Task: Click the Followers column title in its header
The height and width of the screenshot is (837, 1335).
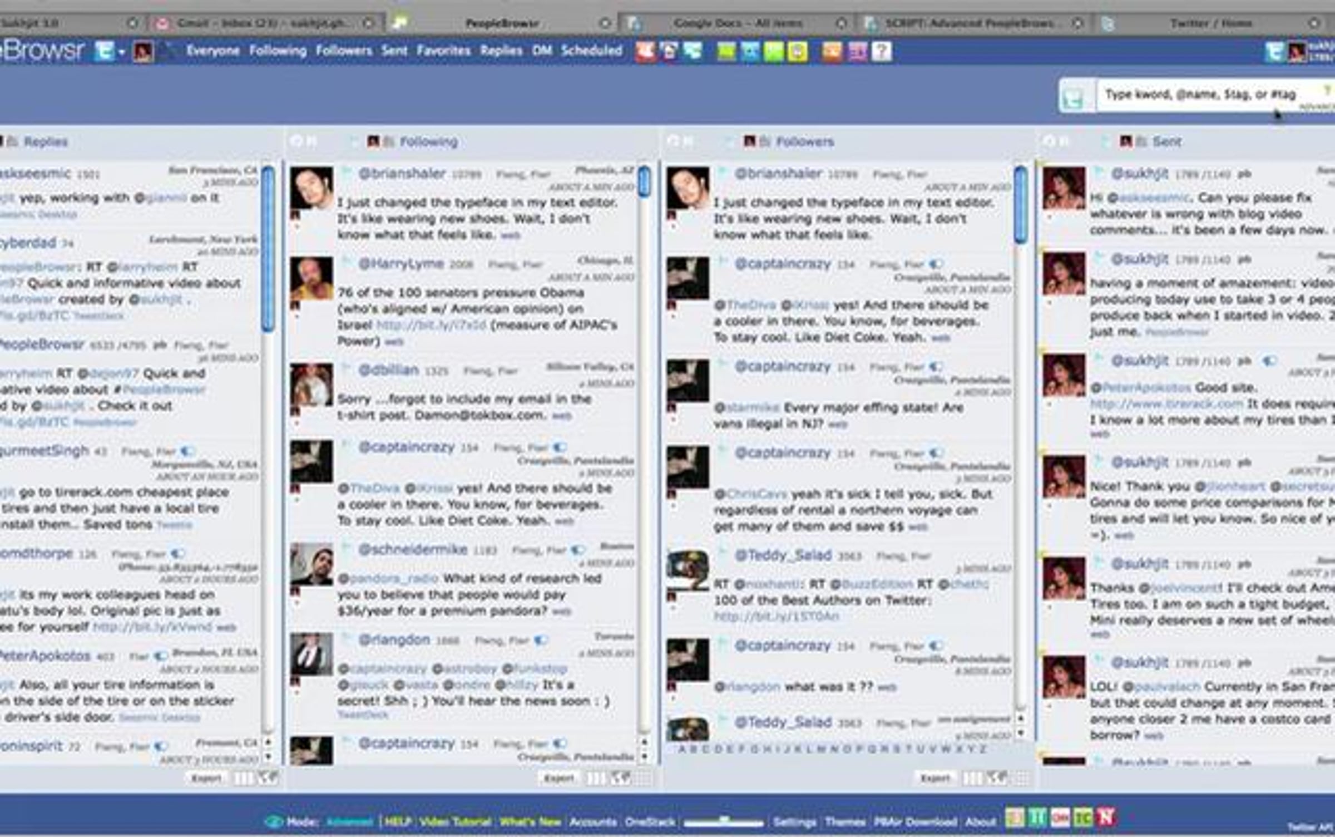Action: coord(805,142)
